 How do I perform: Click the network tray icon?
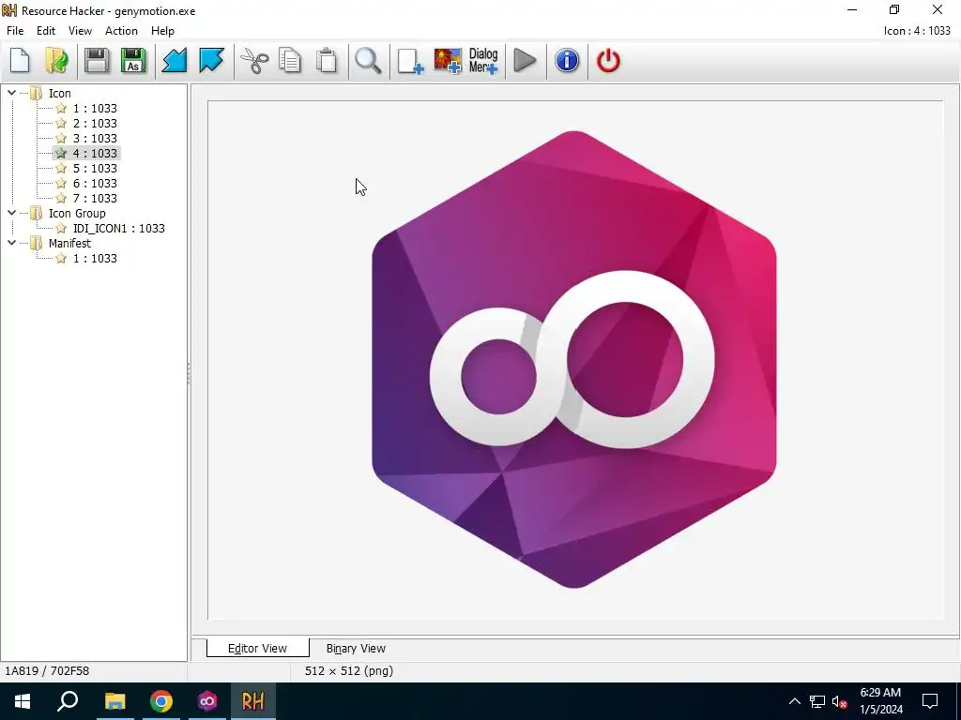[817, 701]
